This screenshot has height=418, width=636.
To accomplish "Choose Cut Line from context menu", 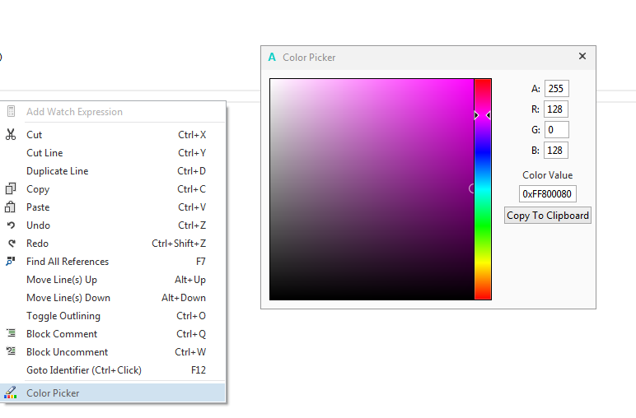I will pos(113,153).
